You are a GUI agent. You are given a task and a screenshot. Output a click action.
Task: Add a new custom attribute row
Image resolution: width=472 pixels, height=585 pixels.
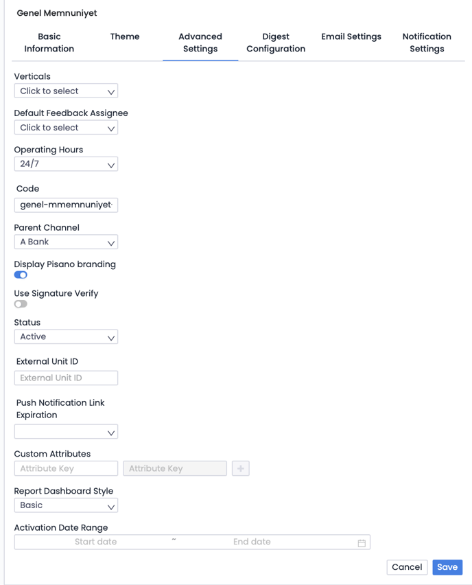click(240, 468)
